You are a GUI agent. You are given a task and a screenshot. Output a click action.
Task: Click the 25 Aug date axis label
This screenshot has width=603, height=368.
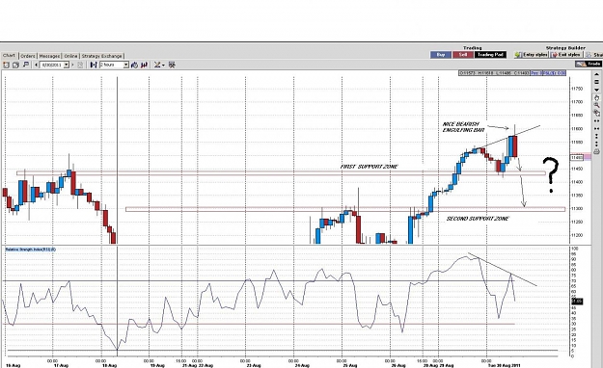pos(350,365)
